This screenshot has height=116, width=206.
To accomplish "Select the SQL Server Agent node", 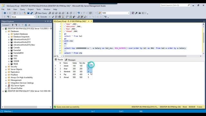I will pyautogui.click(x=17, y=86).
